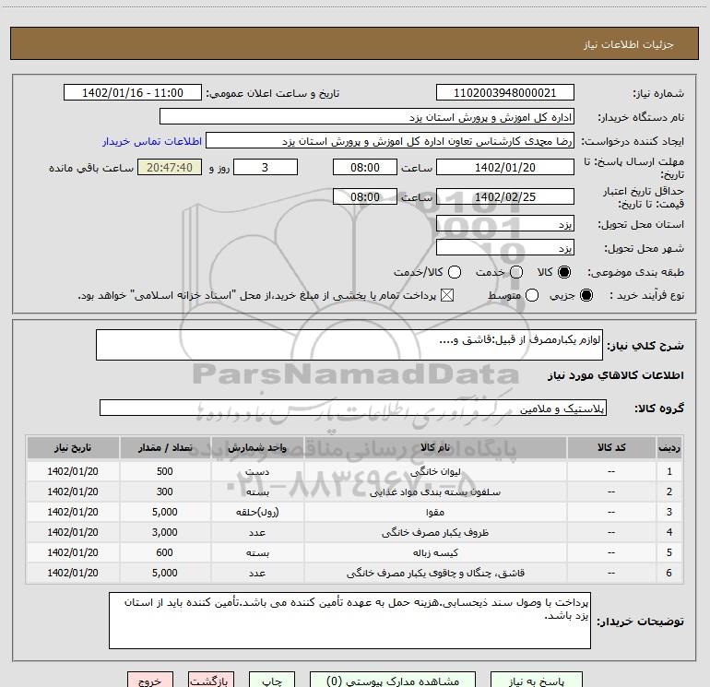710x687 pixels.
Task: Click the response deadline date 1402/01/20 field
Action: click(x=505, y=167)
